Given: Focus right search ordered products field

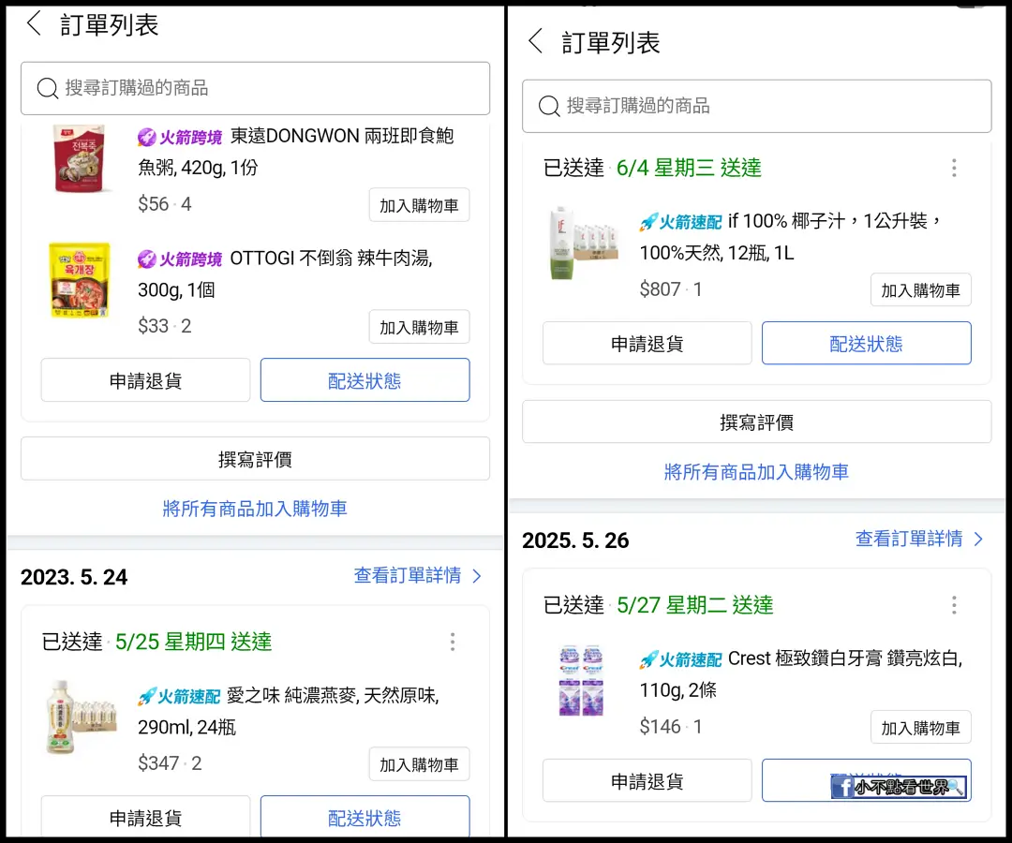Looking at the screenshot, I should click(756, 106).
